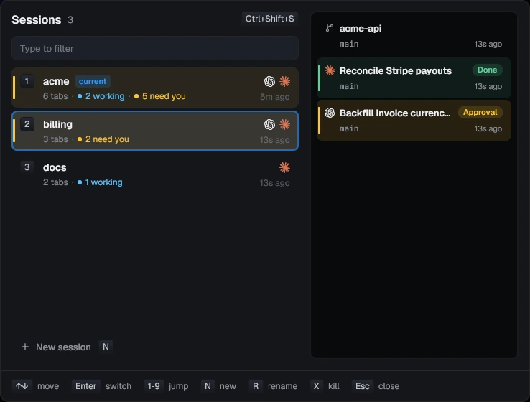530x402 pixels.
Task: Click the Enter switch key hint
Action: (86, 385)
